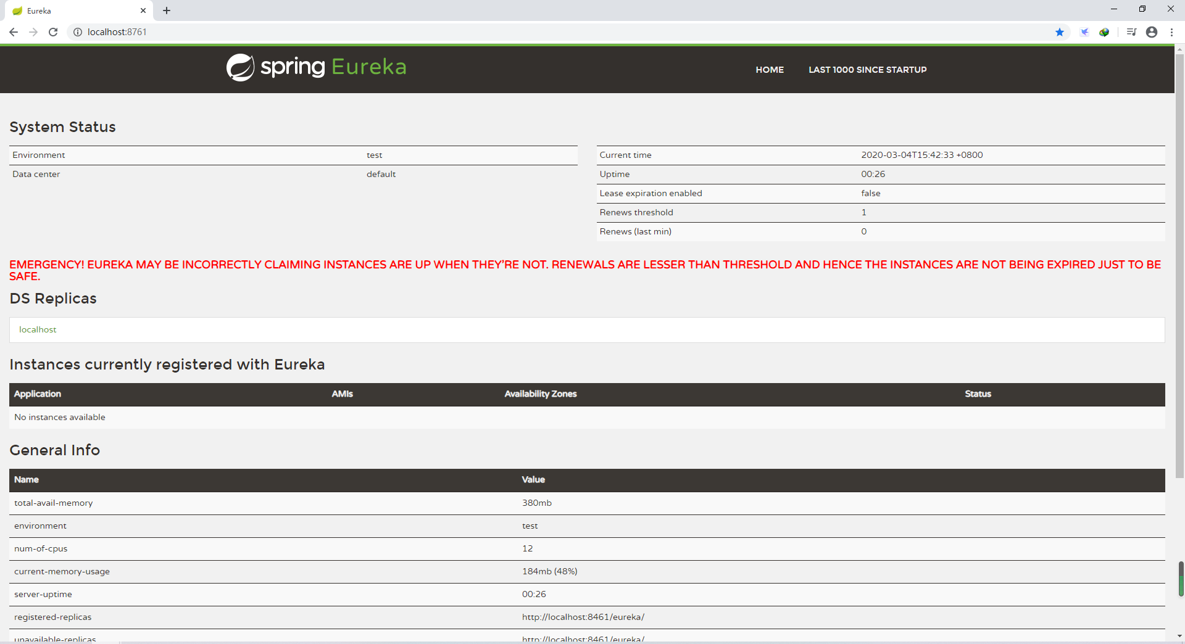This screenshot has width=1185, height=644.
Task: Select the 'false' lease expiration value
Action: coord(871,193)
